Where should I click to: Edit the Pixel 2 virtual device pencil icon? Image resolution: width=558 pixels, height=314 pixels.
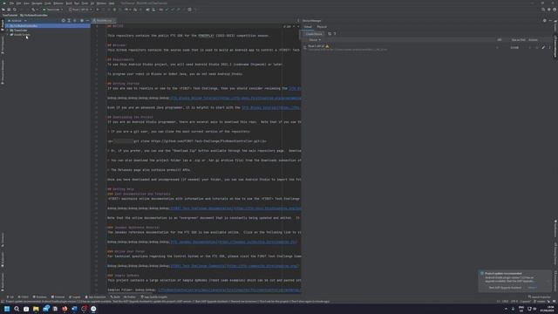click(x=543, y=47)
